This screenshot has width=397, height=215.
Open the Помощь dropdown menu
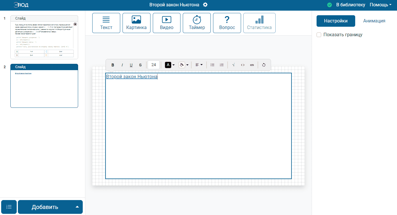[x=381, y=5]
